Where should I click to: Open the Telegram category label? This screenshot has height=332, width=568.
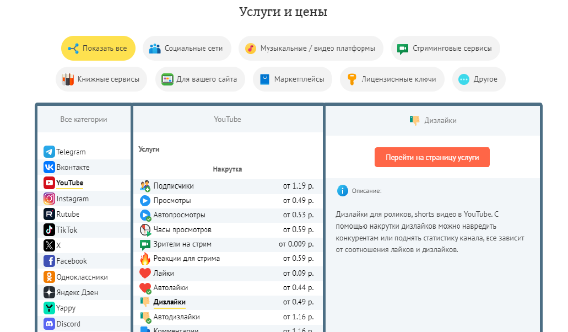click(71, 152)
